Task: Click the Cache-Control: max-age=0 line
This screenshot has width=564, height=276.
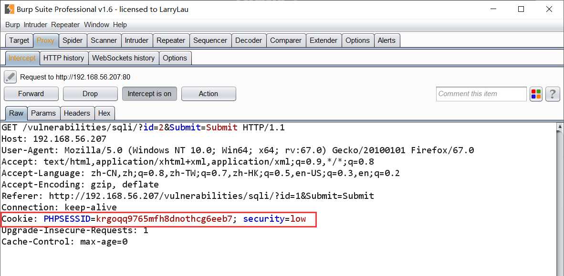Action: [x=64, y=242]
